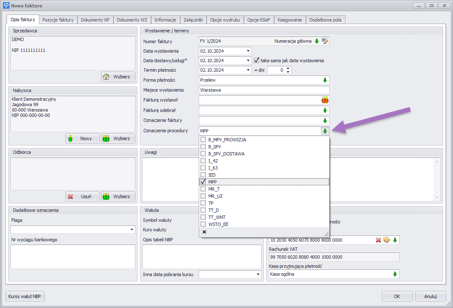The image size is (453, 308).
Task: Check the B_SPV_DOSTAWA option
Action: [203, 154]
